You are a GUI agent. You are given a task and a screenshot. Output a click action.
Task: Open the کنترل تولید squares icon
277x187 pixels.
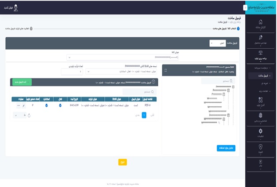pos(260,100)
